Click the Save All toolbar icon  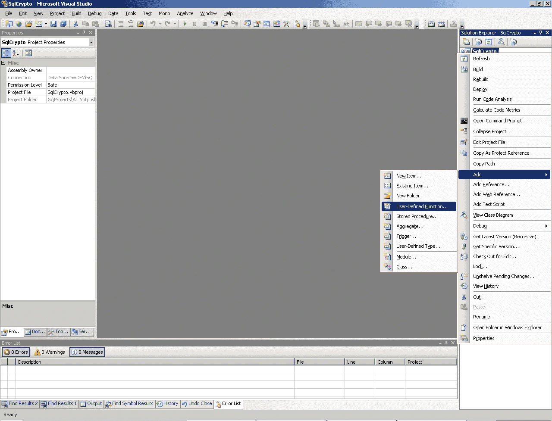[63, 24]
